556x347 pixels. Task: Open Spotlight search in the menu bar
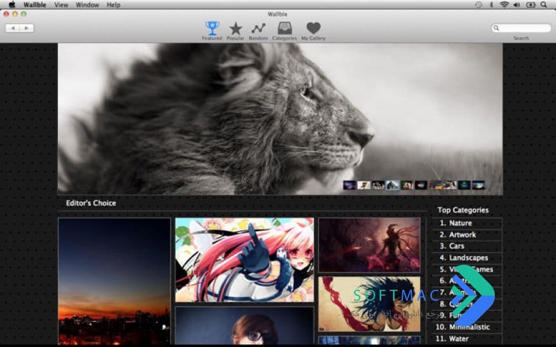[543, 4]
